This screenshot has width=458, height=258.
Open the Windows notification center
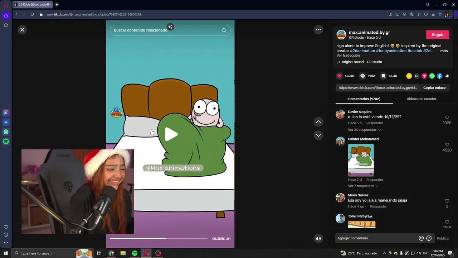(450, 253)
